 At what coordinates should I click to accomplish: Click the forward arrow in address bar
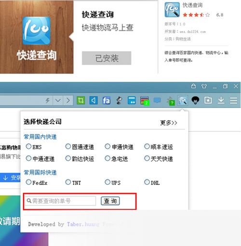pos(68,100)
